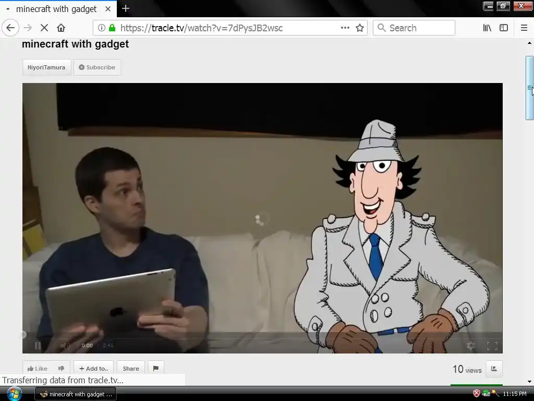This screenshot has height=401, width=534.
Task: Stop loading the page
Action: click(x=44, y=28)
